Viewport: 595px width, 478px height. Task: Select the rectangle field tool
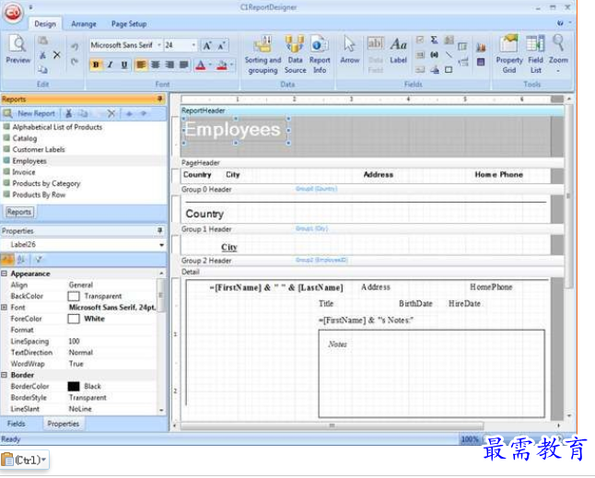[x=449, y=69]
